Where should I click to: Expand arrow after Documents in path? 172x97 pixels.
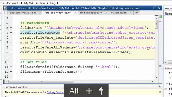point(22,3)
